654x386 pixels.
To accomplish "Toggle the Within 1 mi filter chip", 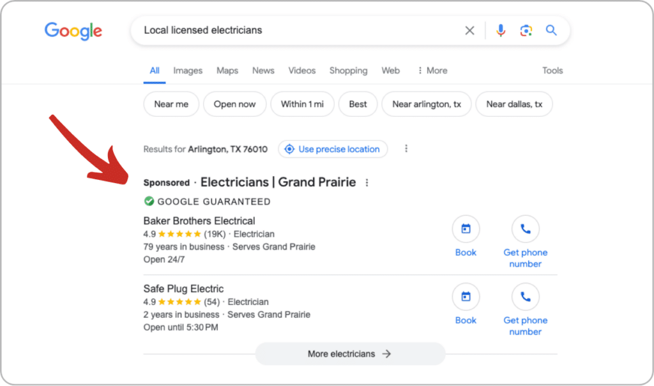I will point(302,104).
